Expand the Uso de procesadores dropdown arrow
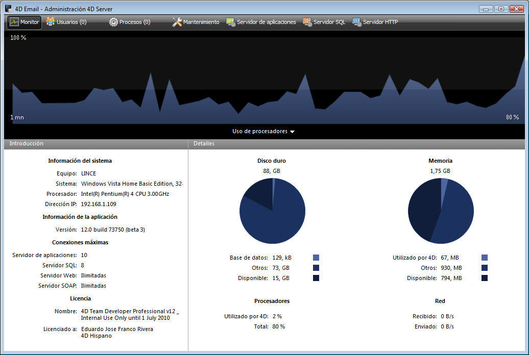Screen dimensions: 529x355 [292, 132]
